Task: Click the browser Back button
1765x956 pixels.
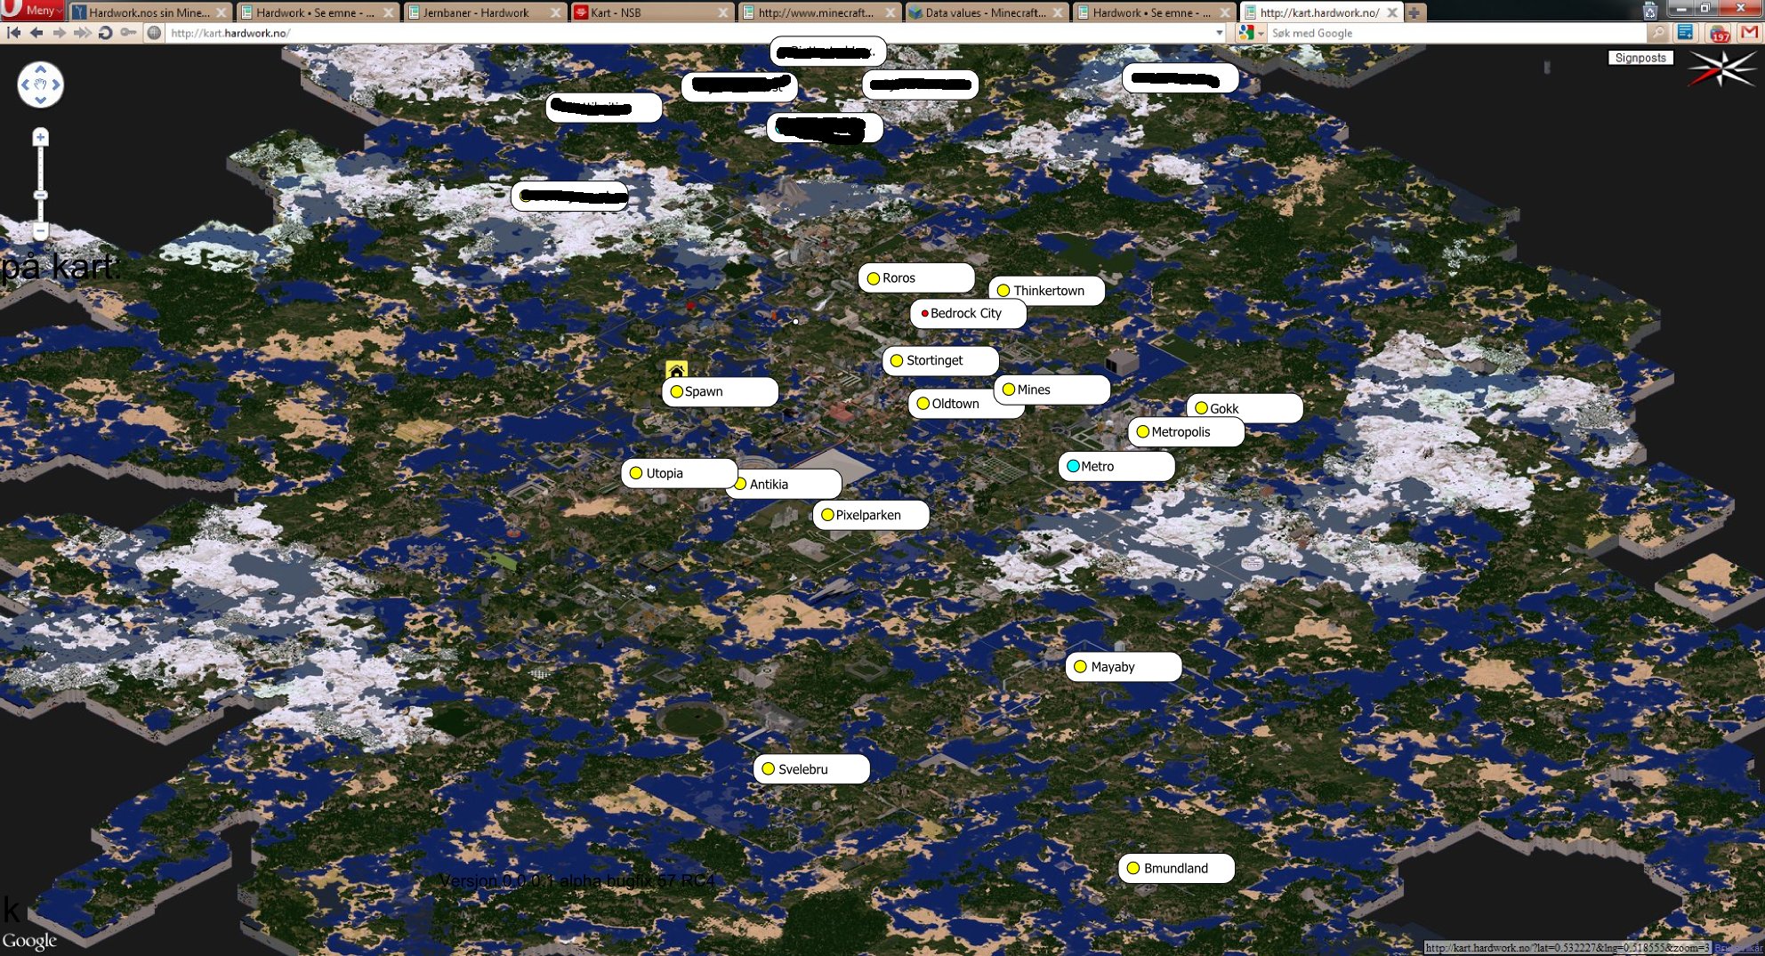Action: (36, 33)
